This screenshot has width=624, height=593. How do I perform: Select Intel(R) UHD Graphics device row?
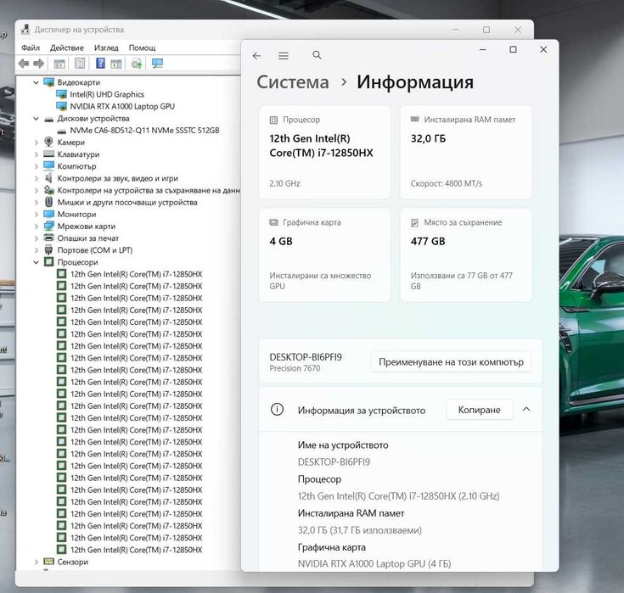(107, 94)
